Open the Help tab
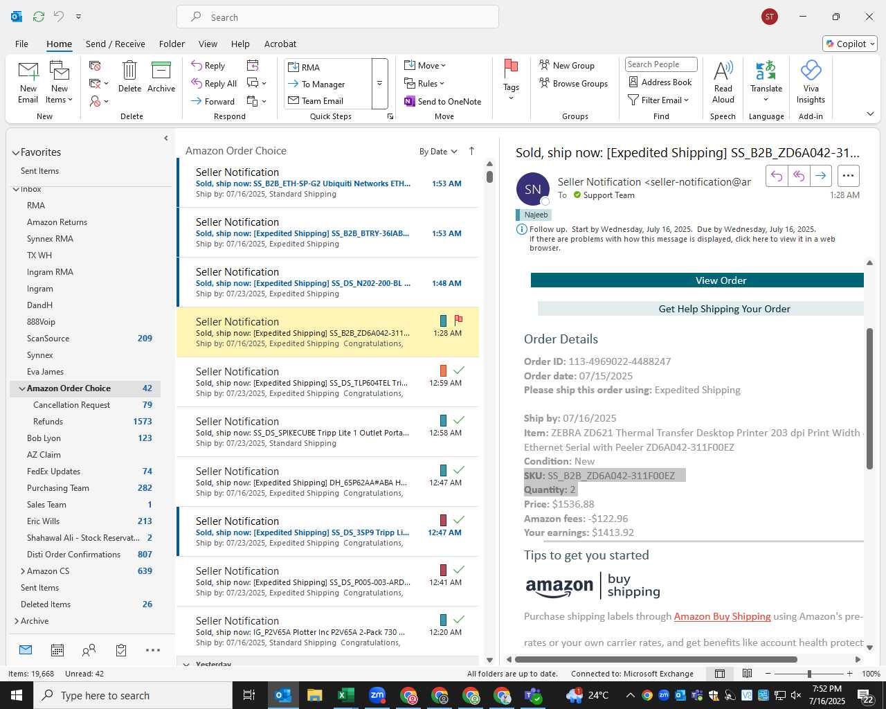Viewport: 886px width, 709px height. 240,44
